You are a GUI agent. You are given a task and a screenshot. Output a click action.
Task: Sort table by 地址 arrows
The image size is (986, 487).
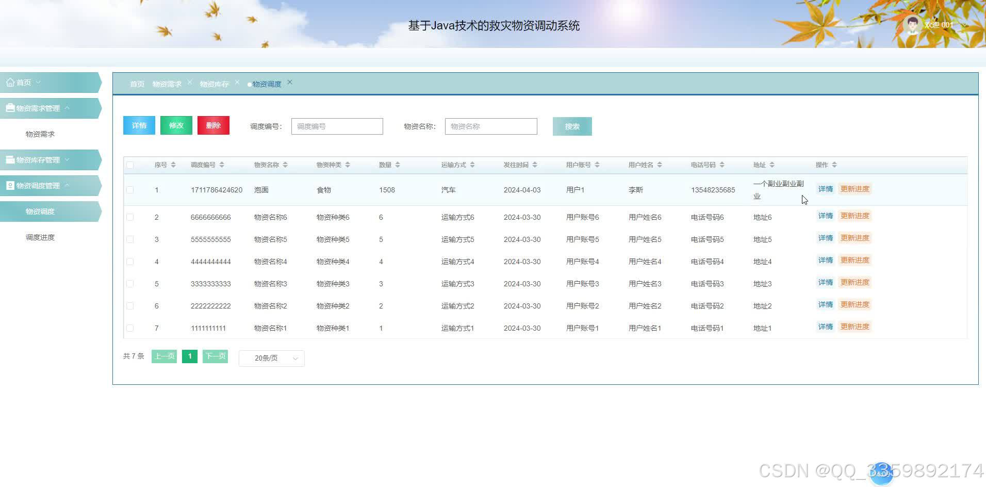click(772, 165)
